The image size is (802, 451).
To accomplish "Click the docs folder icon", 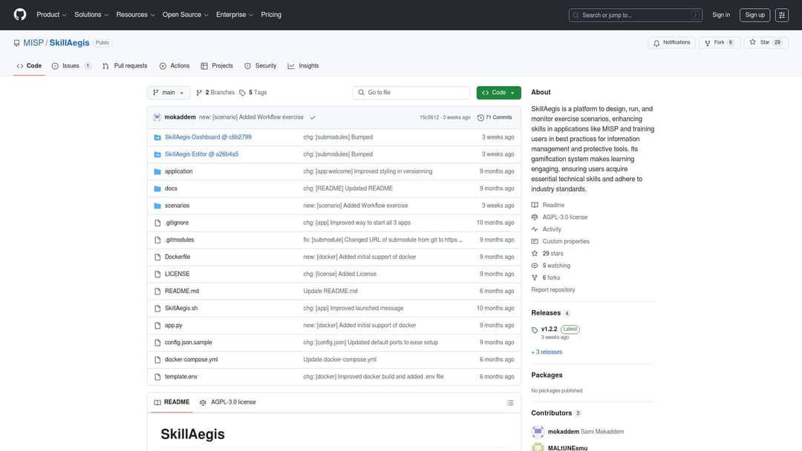I will click(157, 188).
